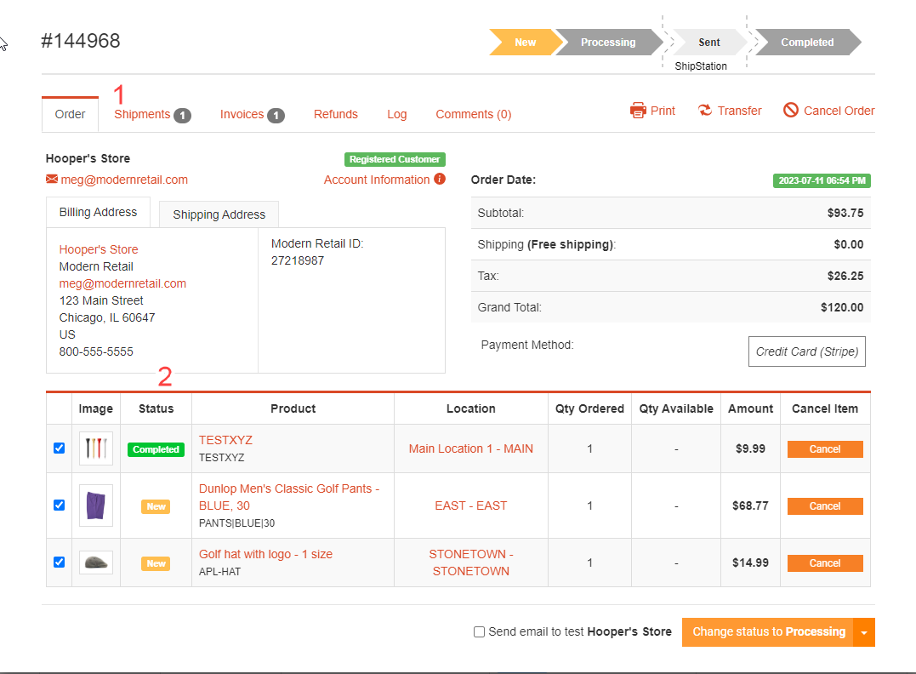
Task: Click the Subtotal $93.75 value
Action: [845, 213]
